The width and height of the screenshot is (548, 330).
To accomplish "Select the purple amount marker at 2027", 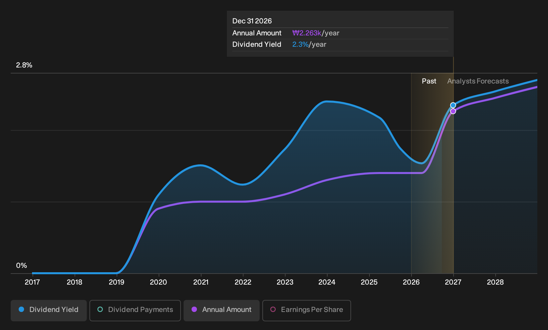I will pos(453,111).
